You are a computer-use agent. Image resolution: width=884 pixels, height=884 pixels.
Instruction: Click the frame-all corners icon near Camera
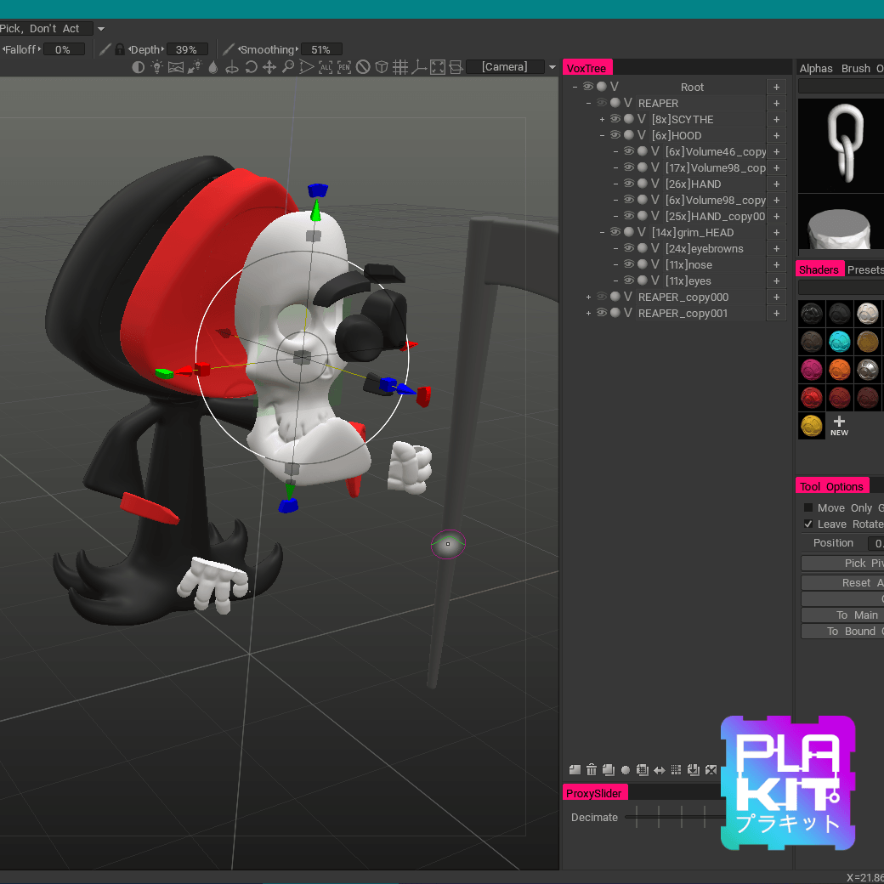click(x=437, y=67)
